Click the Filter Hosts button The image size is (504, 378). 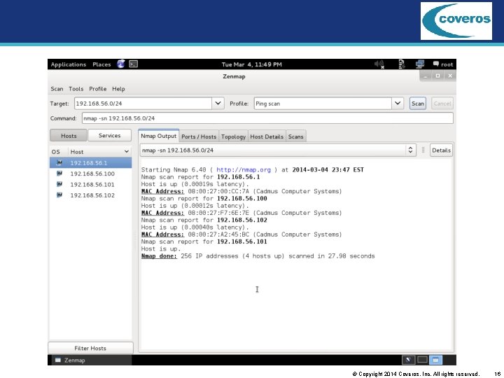click(90, 348)
